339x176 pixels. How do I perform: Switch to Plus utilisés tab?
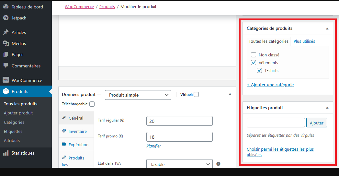(304, 41)
